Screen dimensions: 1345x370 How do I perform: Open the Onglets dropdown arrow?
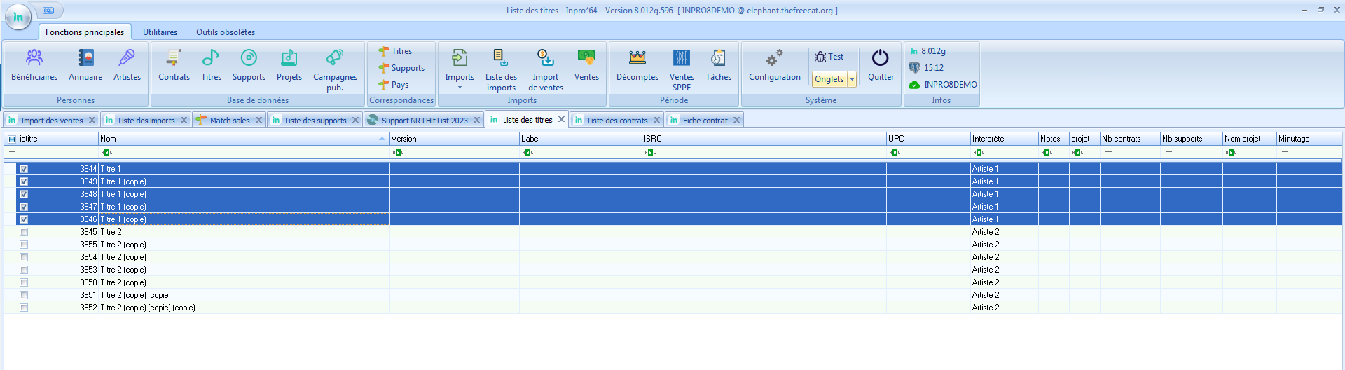coord(853,80)
